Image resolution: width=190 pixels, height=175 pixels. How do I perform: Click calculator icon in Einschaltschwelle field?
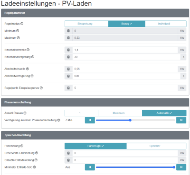pos(68,50)
